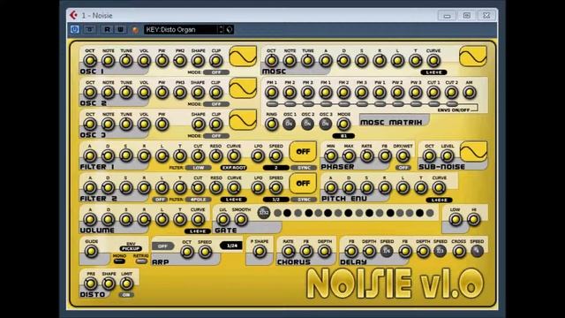
Task: Click the Filter 1 CUT knob
Action: click(198, 155)
